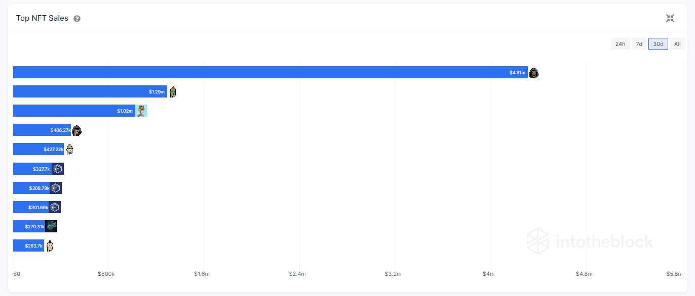Click the NFT thumbnail beside the $486.27k bar
This screenshot has width=695, height=296.
(76, 130)
